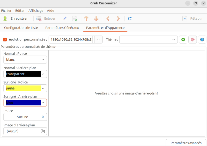Switch to the Configuration de Liste tab

(x=21, y=28)
